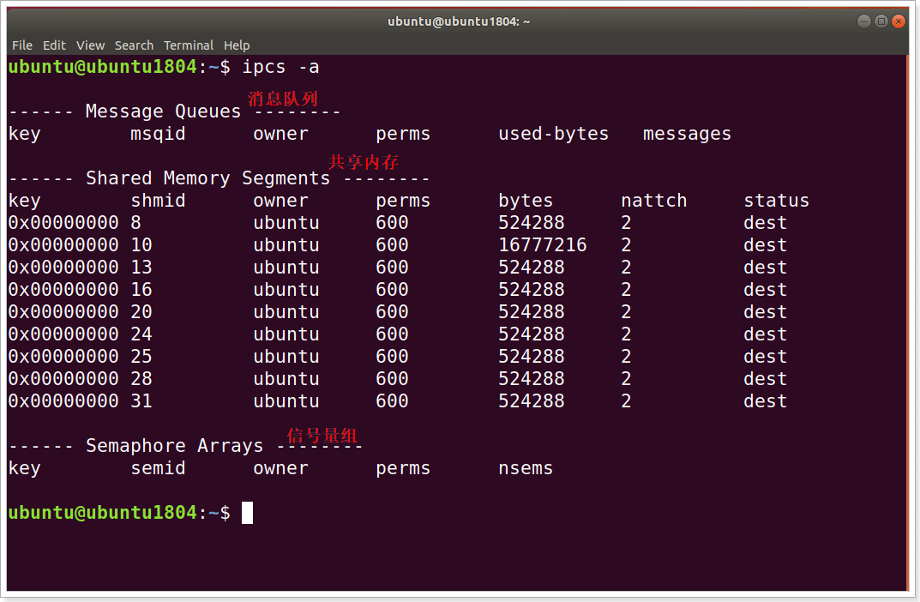Click the 'nsems' column header
The height and width of the screenshot is (602, 920).
[525, 468]
